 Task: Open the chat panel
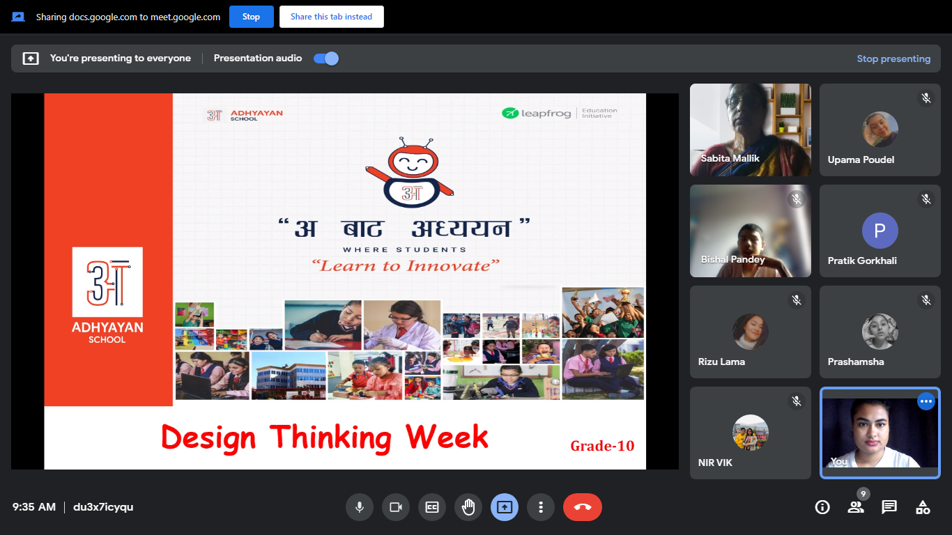(889, 507)
